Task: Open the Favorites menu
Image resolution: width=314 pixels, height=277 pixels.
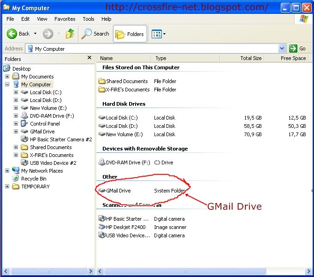Action: click(x=65, y=19)
